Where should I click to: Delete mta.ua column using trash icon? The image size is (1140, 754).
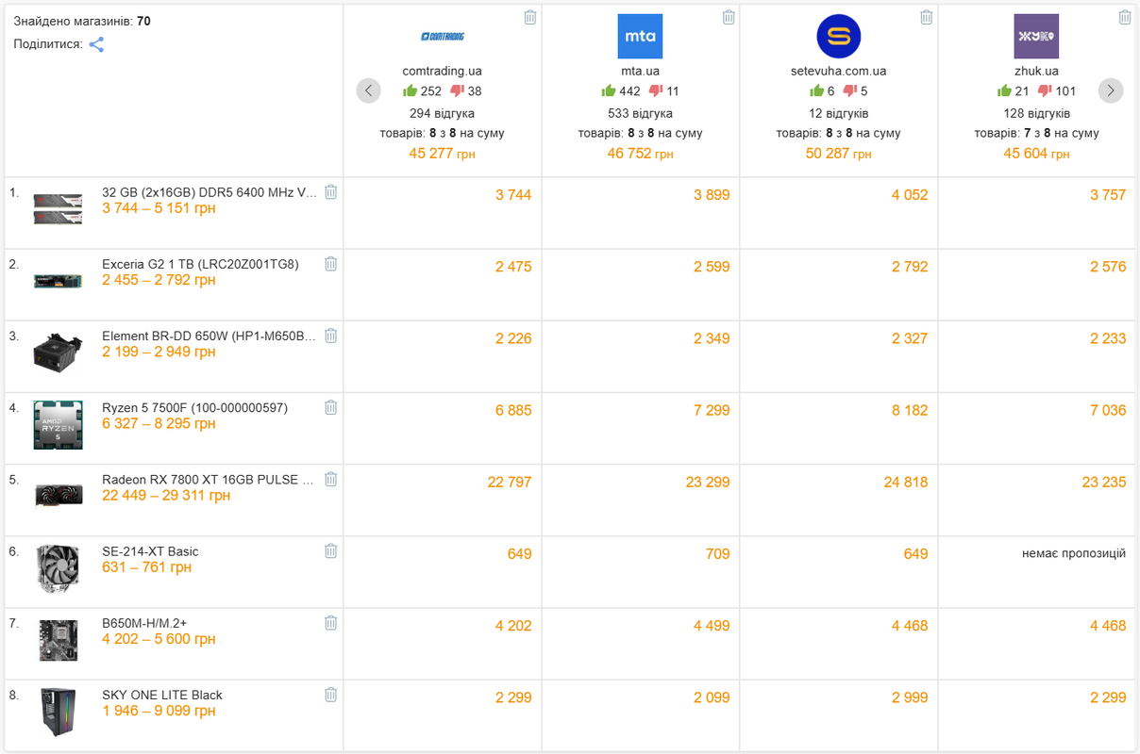[x=729, y=17]
